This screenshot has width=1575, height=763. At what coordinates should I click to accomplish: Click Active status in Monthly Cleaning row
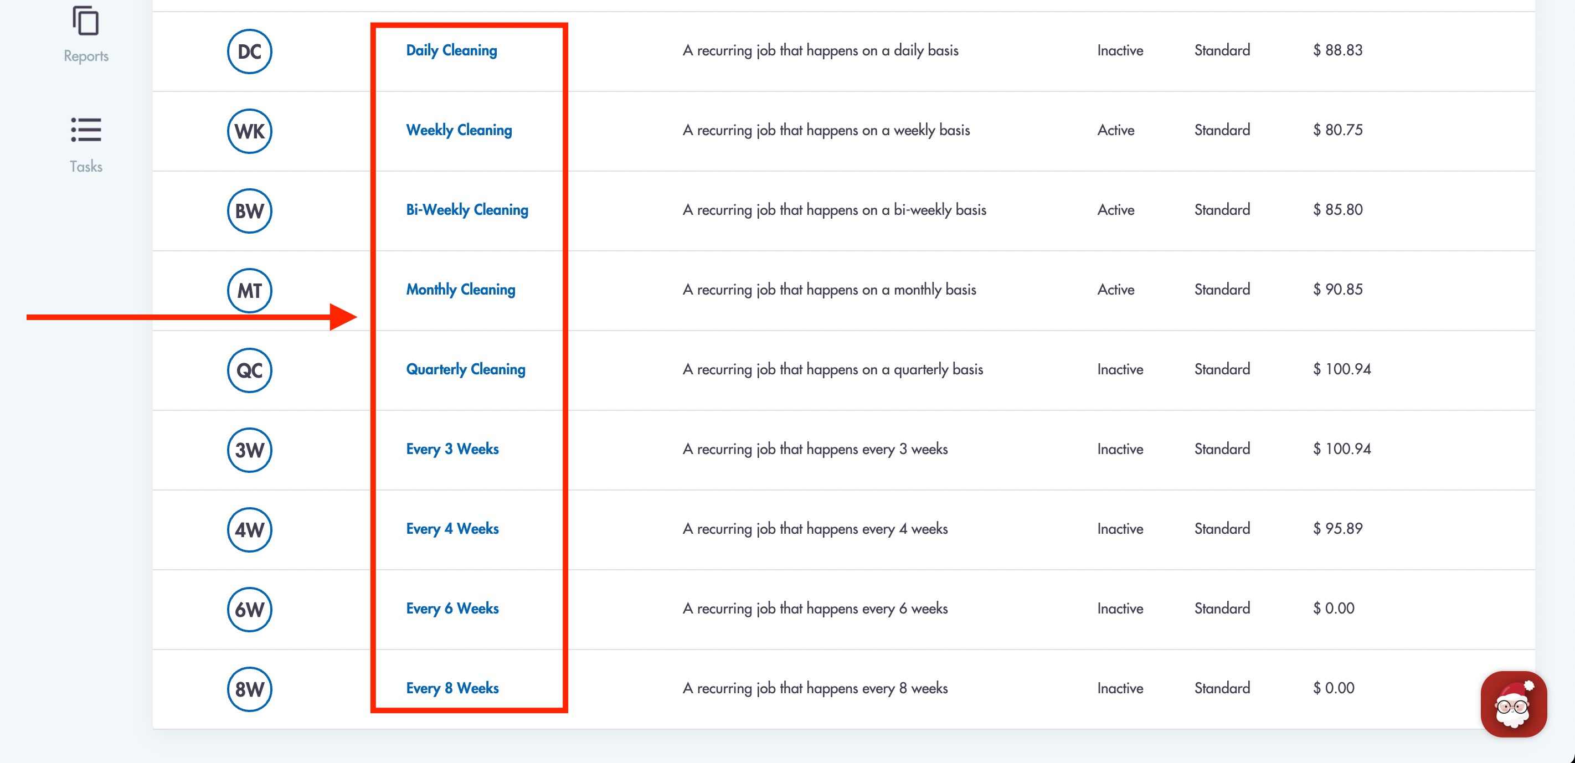coord(1116,289)
